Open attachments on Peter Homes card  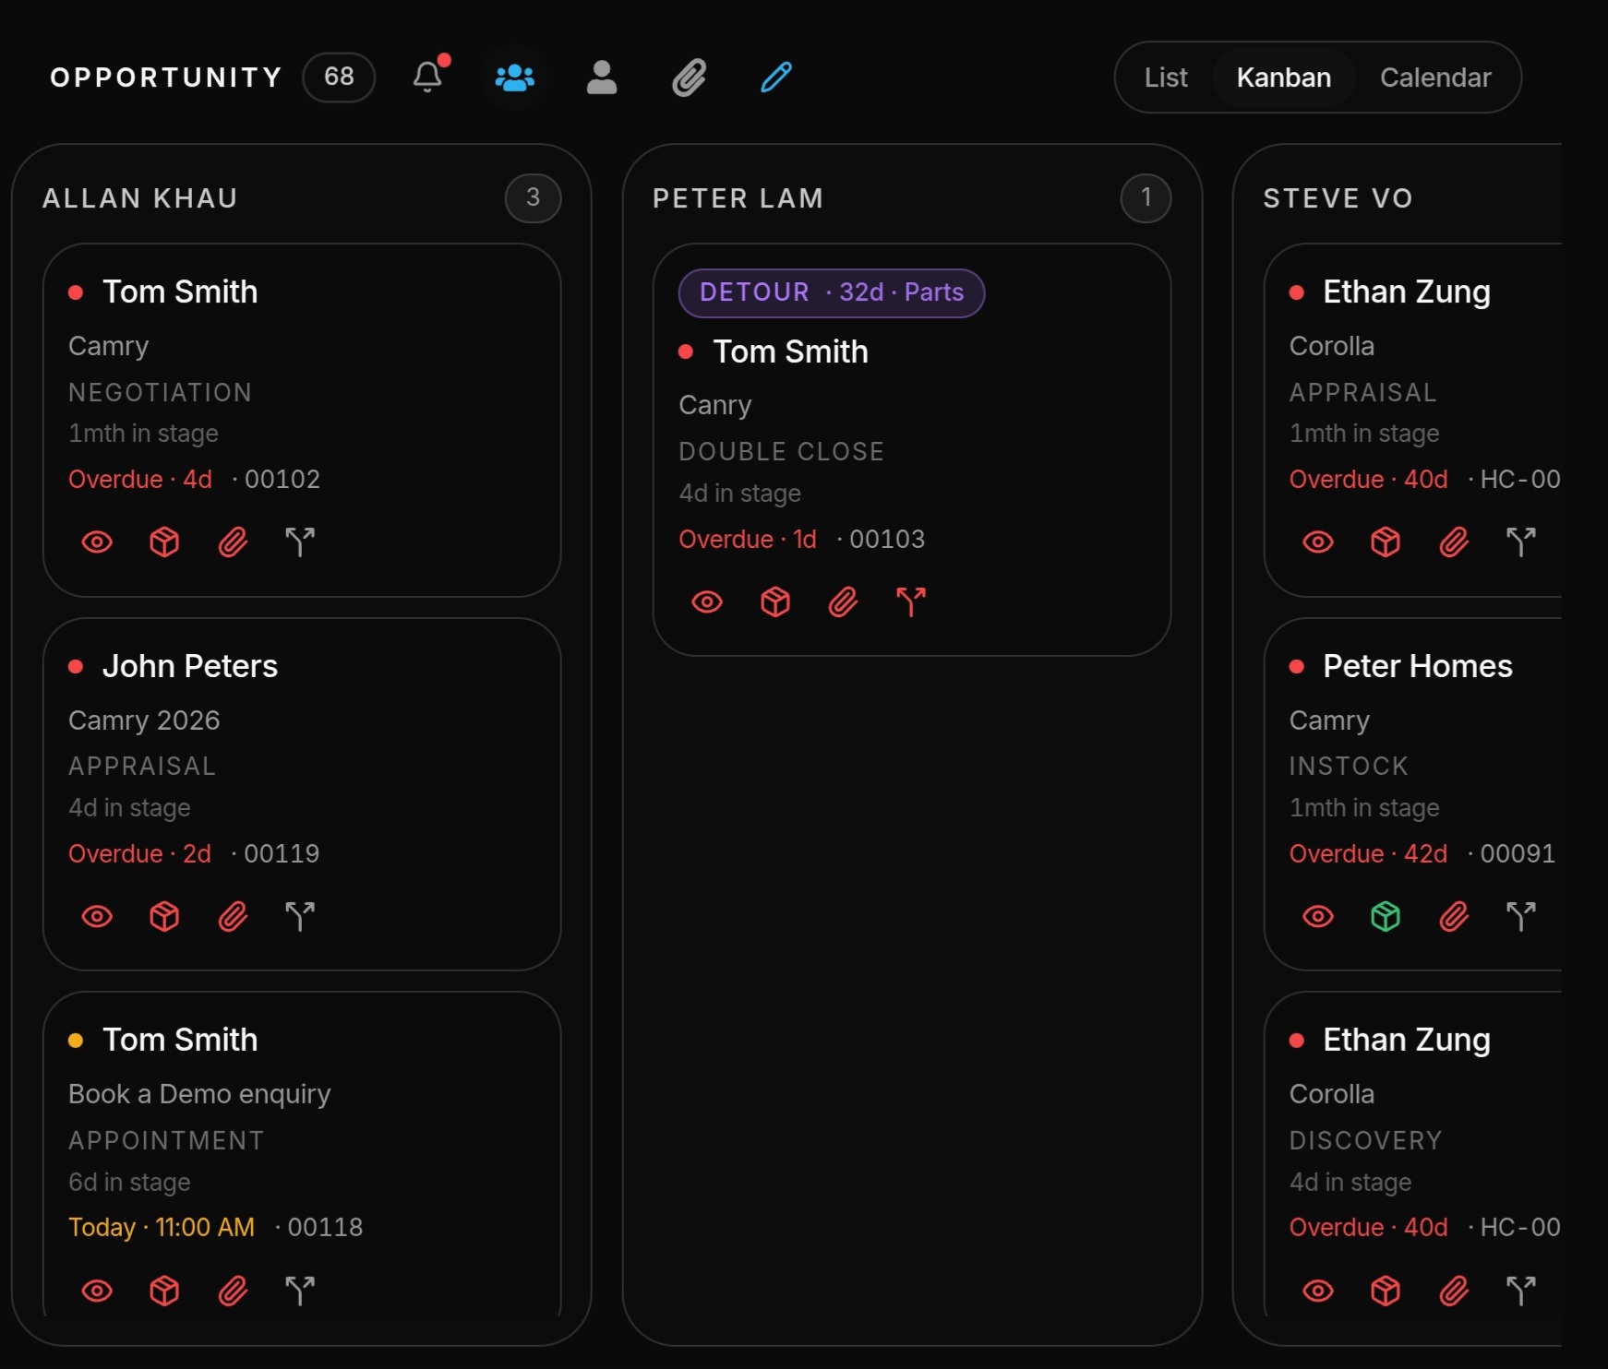tap(1454, 917)
